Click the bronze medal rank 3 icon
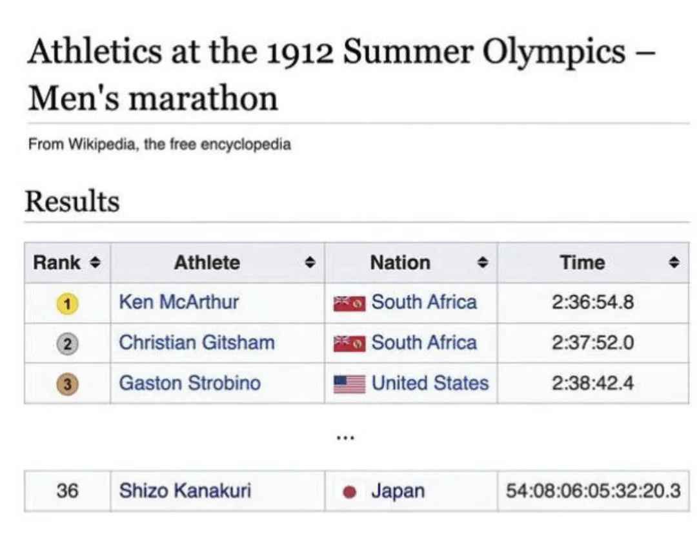The image size is (697, 549). [x=67, y=383]
